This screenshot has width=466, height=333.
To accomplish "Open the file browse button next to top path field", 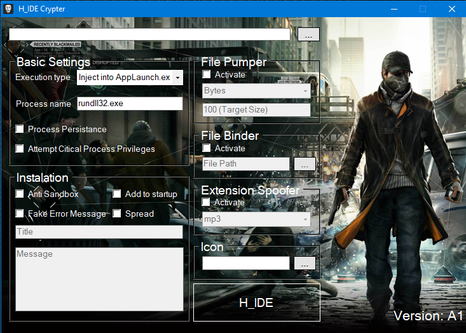I will pyautogui.click(x=308, y=34).
